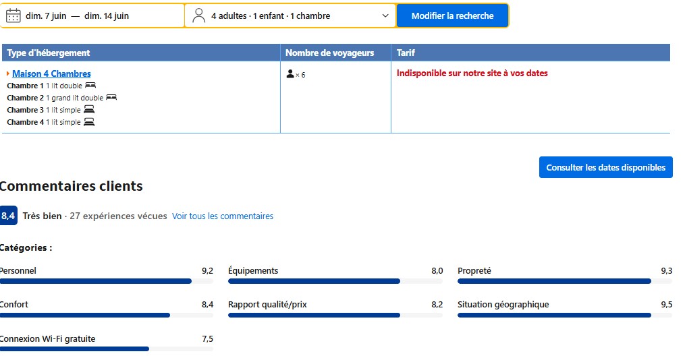Screen dimensions: 685x360
Task: Open the check-out date dim. 14 juin
Action: click(x=107, y=16)
